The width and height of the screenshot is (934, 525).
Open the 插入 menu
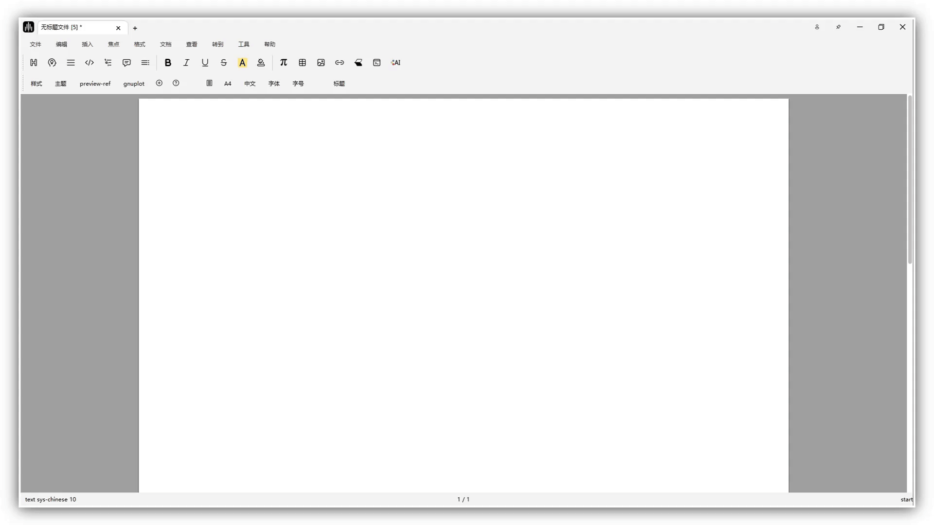click(x=88, y=44)
